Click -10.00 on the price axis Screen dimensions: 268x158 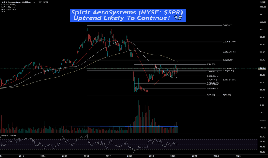pos(263,113)
